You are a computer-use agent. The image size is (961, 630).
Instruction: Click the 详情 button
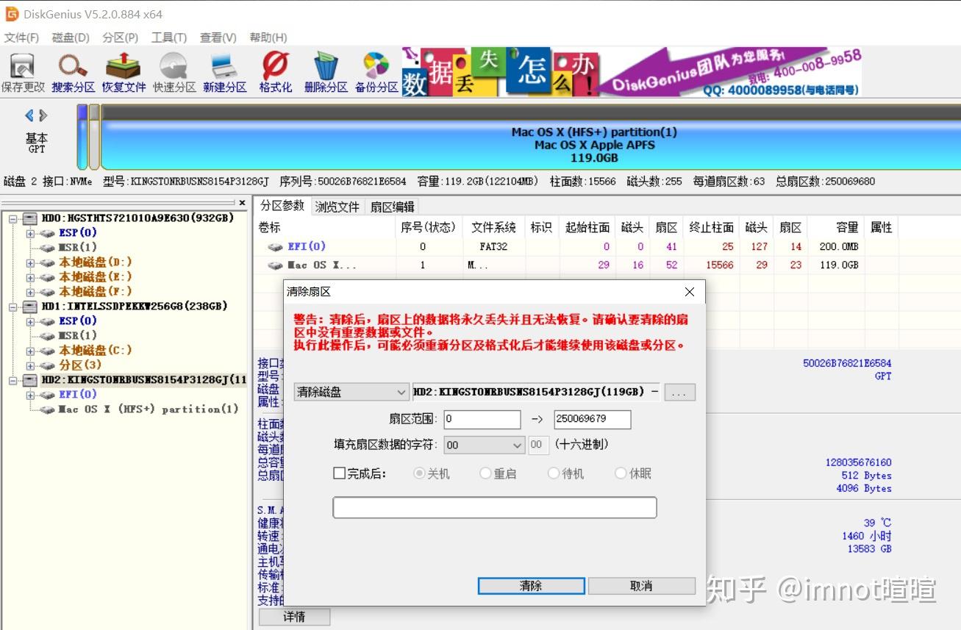pyautogui.click(x=294, y=617)
